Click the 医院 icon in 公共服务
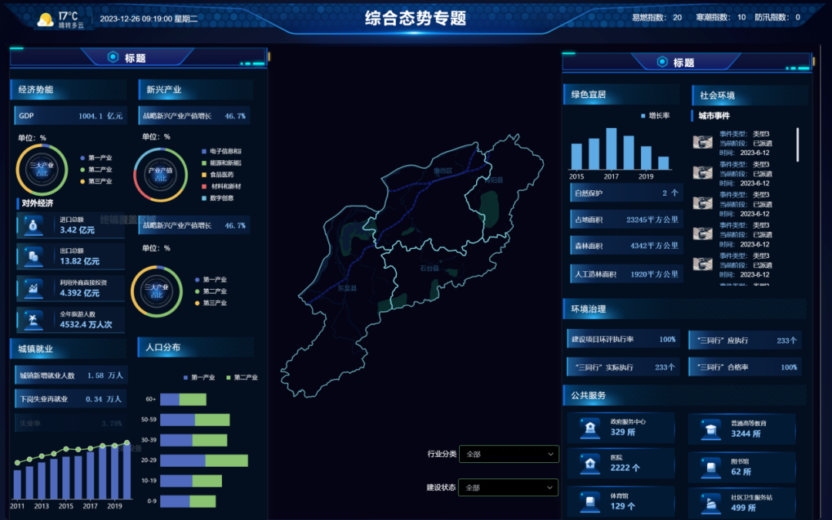 coord(589,462)
